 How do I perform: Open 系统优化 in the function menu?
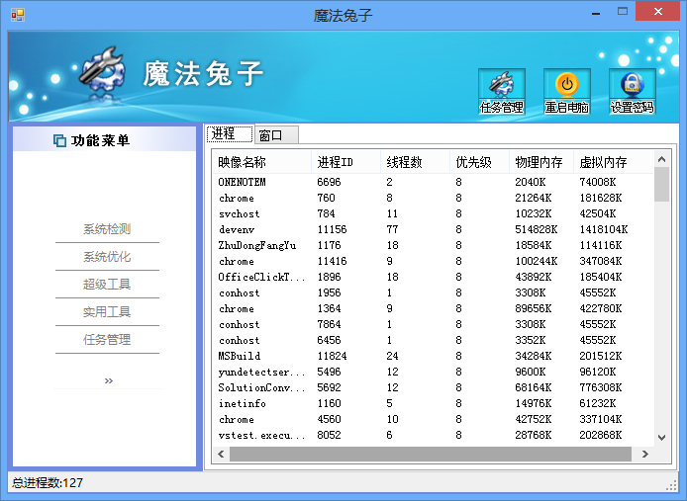click(107, 256)
